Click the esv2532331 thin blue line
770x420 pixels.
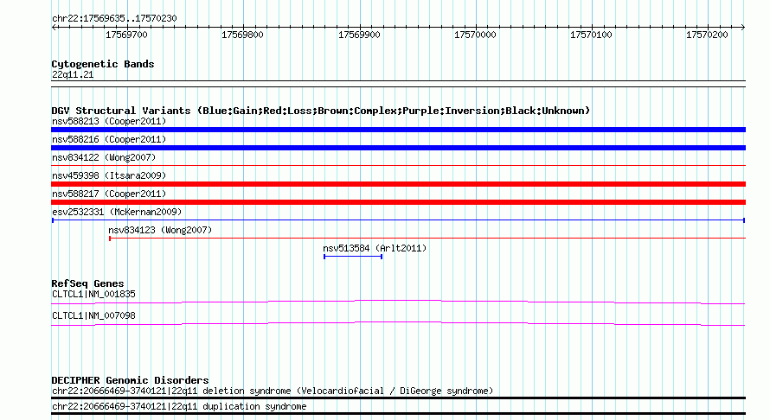tap(398, 220)
